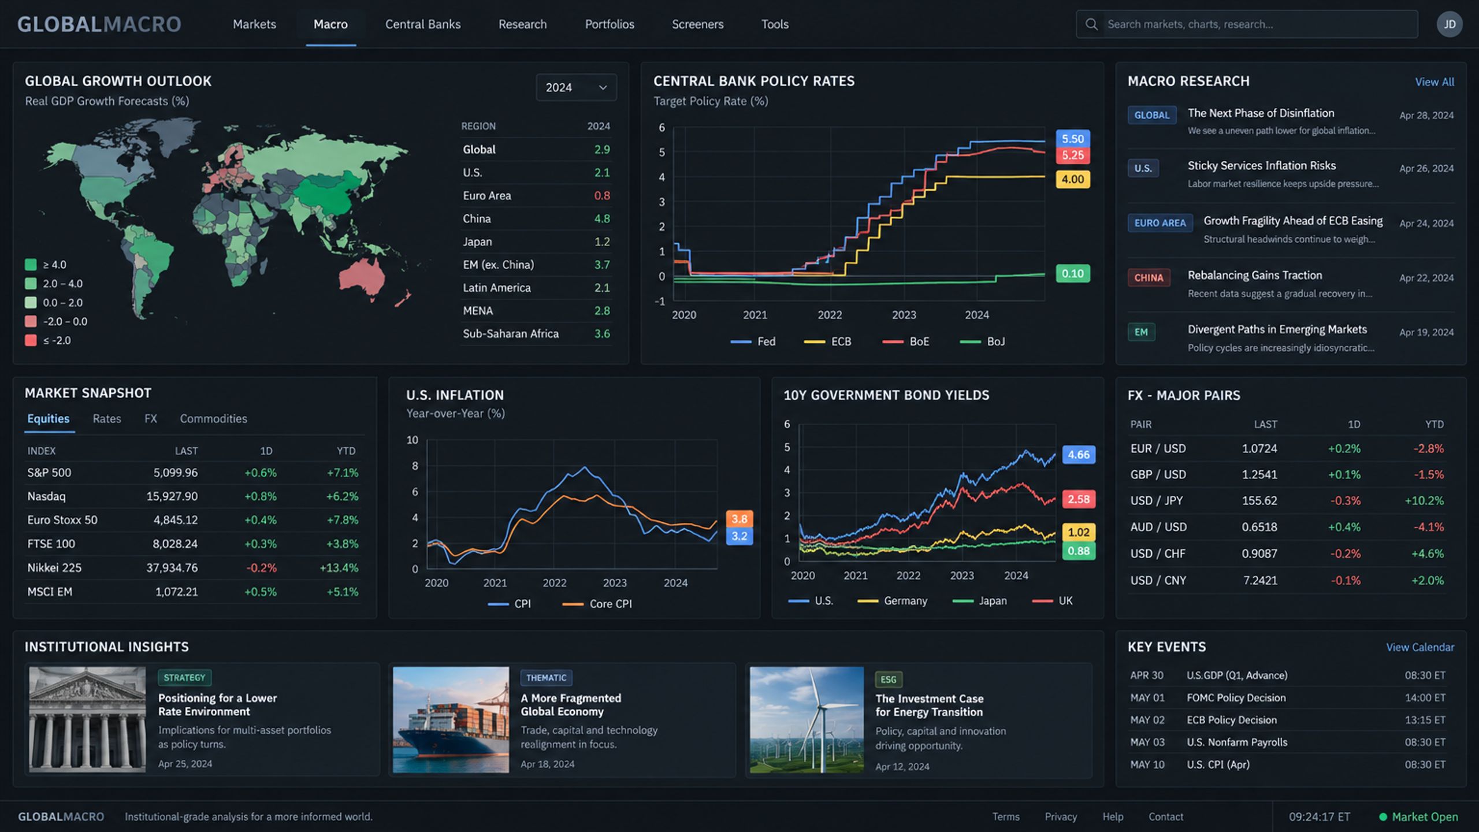The image size is (1479, 832).
Task: Click View All in Macro Research
Action: click(x=1435, y=82)
